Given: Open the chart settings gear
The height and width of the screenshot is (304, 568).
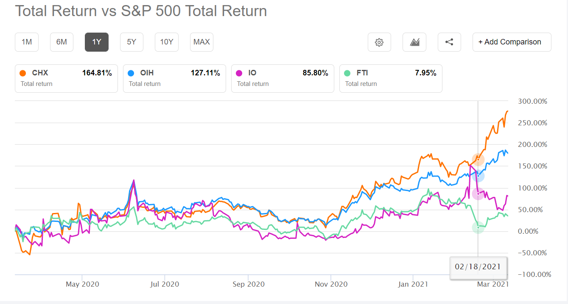Looking at the screenshot, I should click(x=379, y=42).
